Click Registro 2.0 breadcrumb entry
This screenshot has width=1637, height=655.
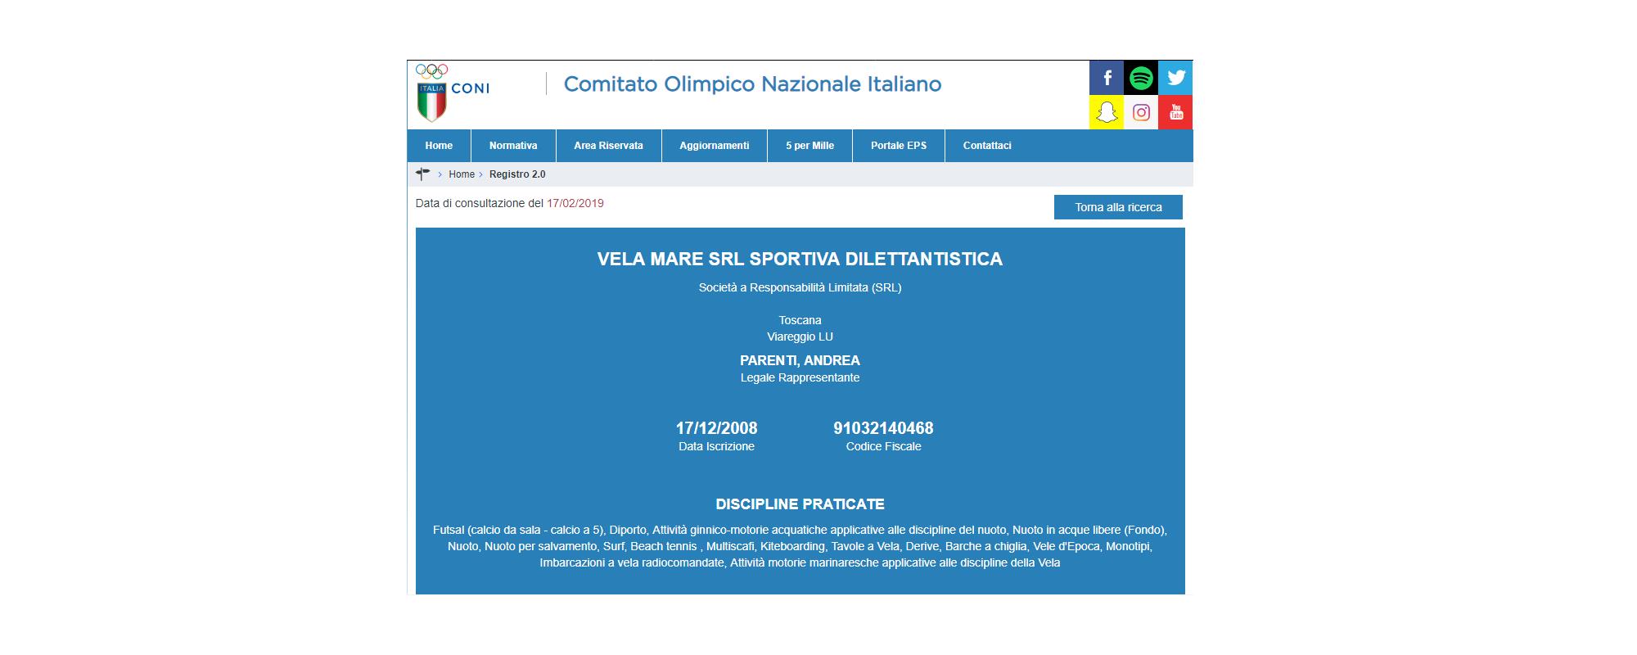(517, 174)
